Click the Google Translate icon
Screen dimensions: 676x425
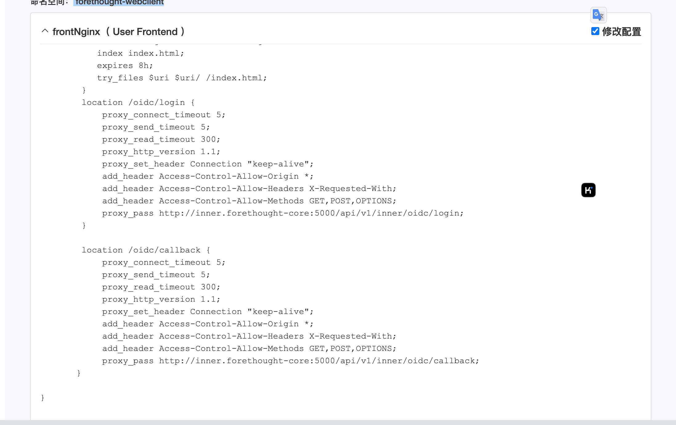click(x=598, y=15)
